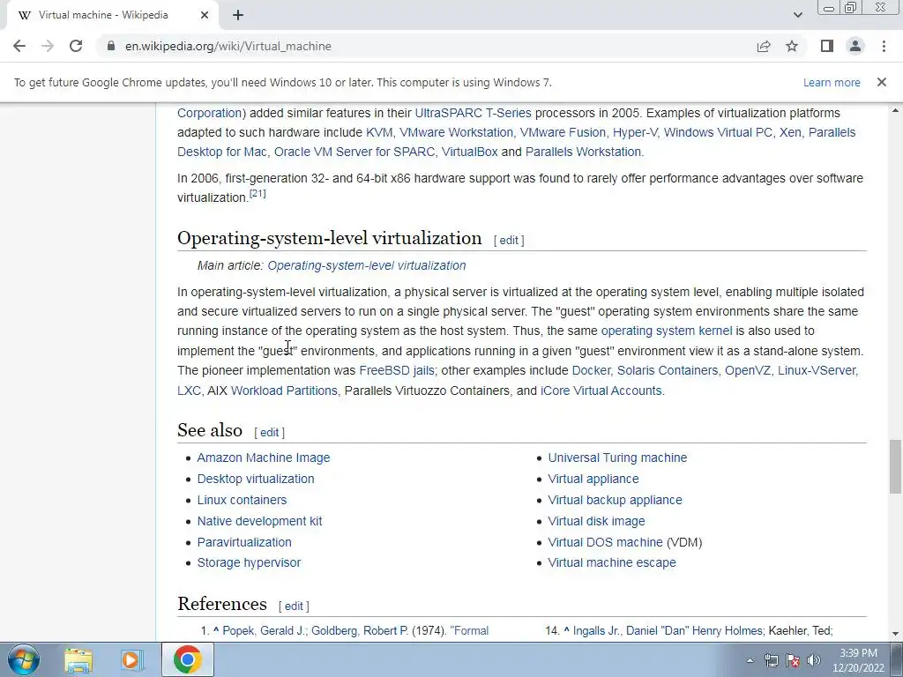Screen dimensions: 903x677
Task: Click the vertical scrollbar thumb
Action: 895,466
